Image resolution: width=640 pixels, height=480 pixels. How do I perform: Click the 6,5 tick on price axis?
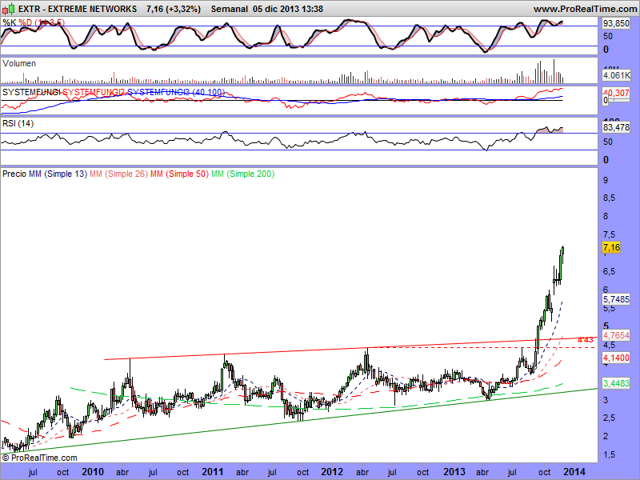coord(610,271)
